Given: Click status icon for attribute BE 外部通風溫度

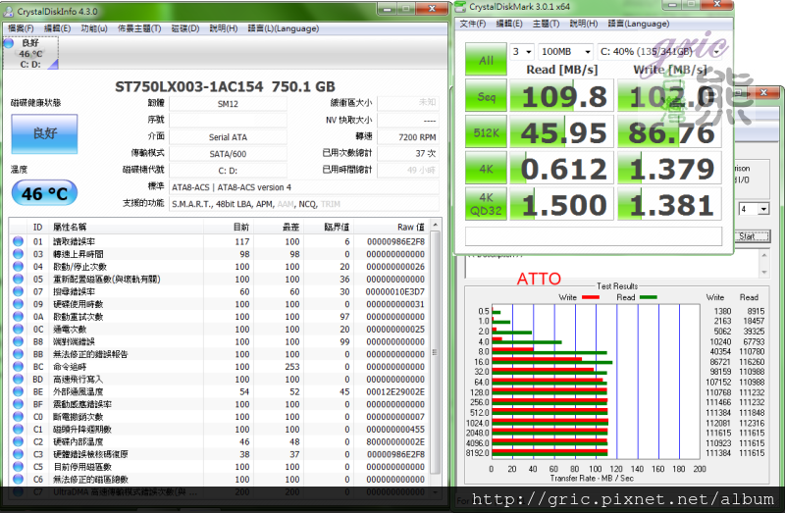Looking at the screenshot, I should (18, 391).
